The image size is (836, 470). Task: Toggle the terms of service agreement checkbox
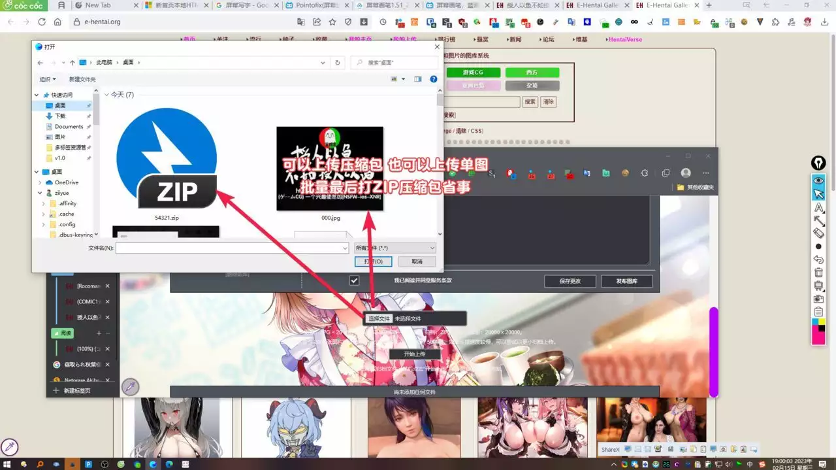(x=354, y=280)
